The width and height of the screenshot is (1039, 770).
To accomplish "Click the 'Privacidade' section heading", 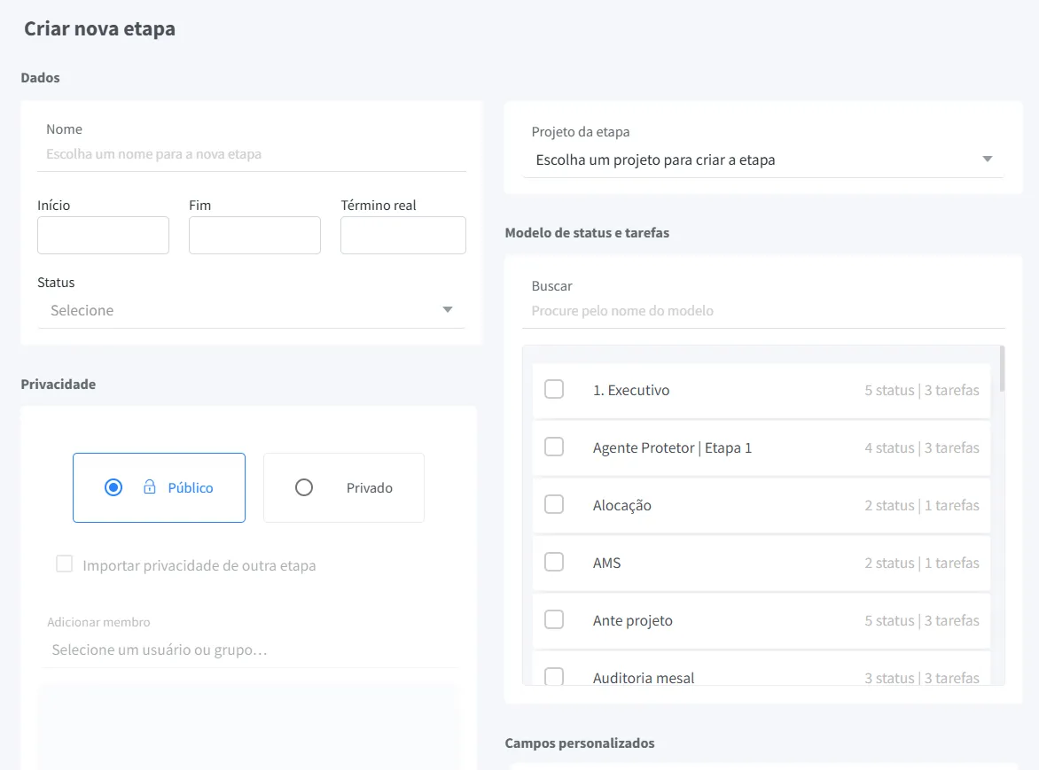I will coord(59,385).
